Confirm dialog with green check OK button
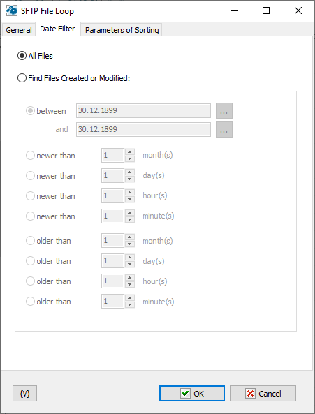Image resolution: width=315 pixels, height=414 pixels. pos(192,394)
